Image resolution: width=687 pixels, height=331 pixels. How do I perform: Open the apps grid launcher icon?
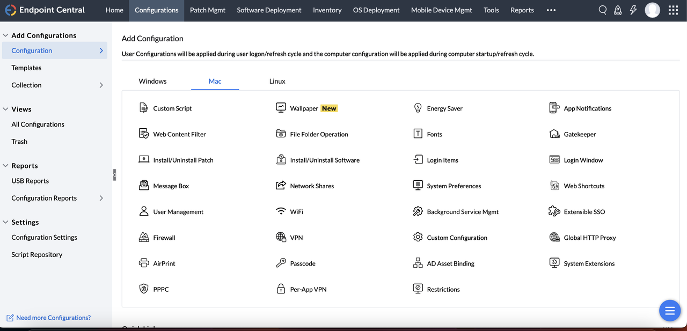pyautogui.click(x=673, y=10)
